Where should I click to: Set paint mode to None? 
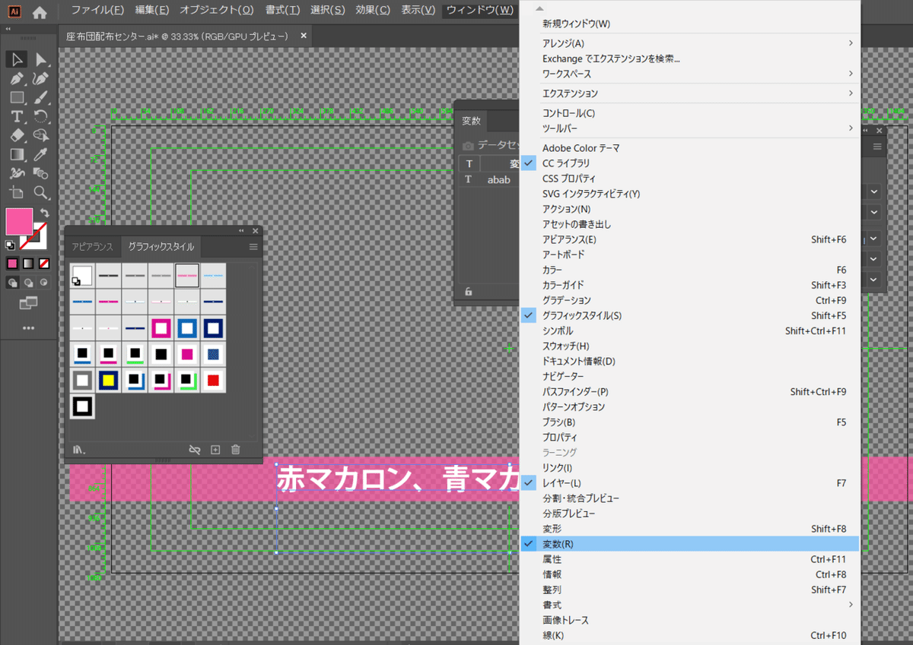click(44, 264)
